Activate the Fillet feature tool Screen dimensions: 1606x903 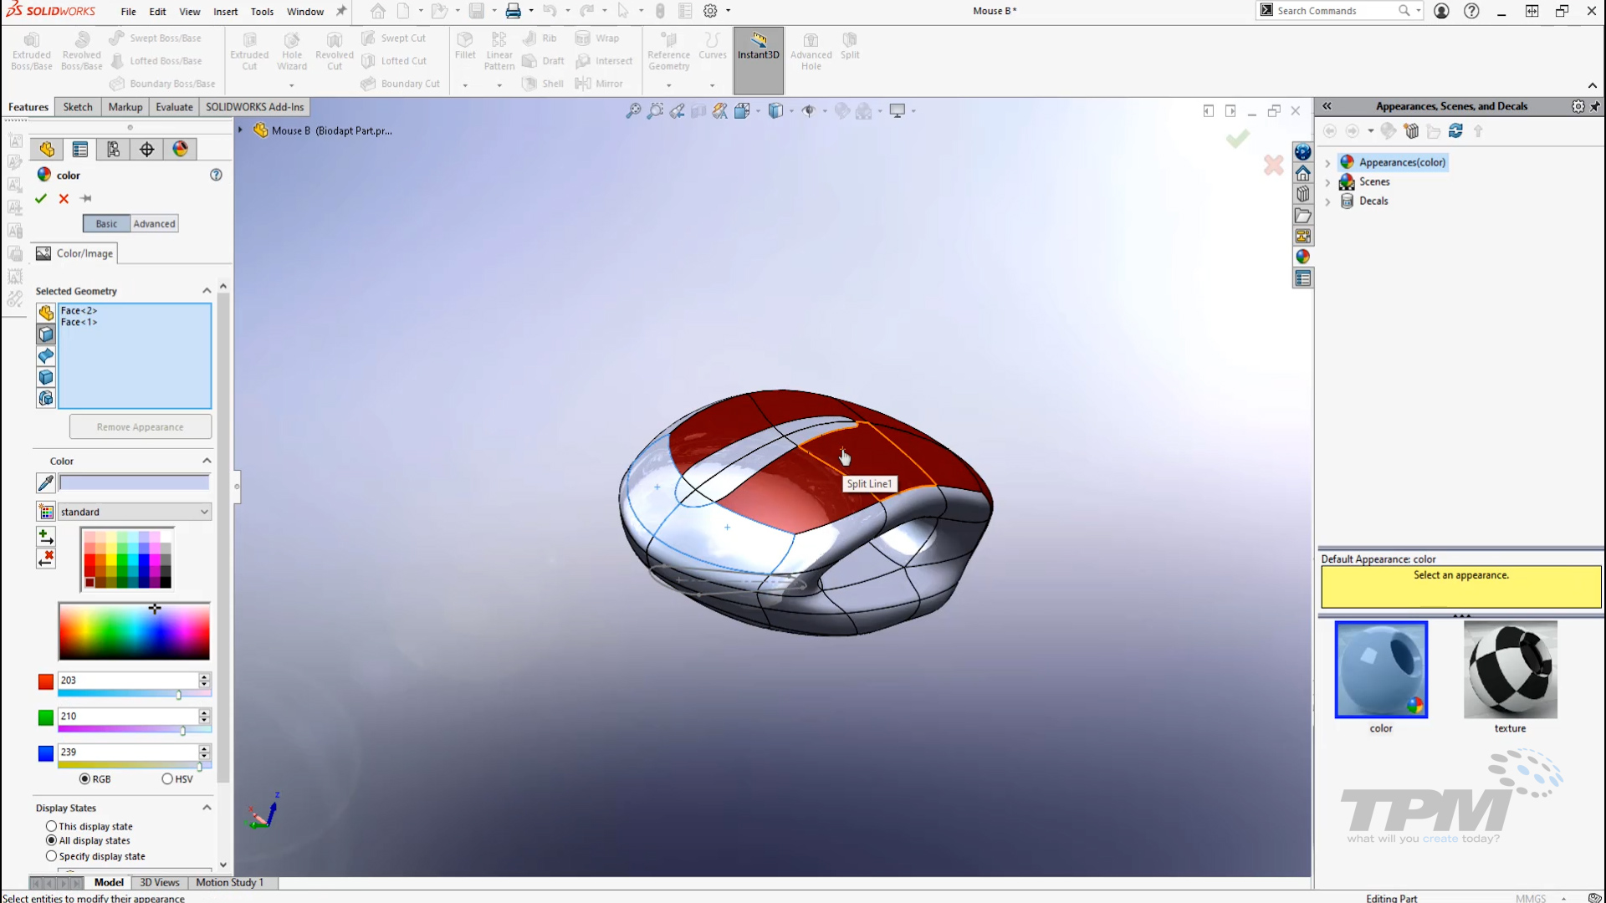click(x=465, y=46)
